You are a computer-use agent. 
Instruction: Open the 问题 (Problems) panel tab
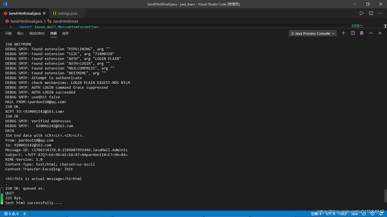(8, 33)
